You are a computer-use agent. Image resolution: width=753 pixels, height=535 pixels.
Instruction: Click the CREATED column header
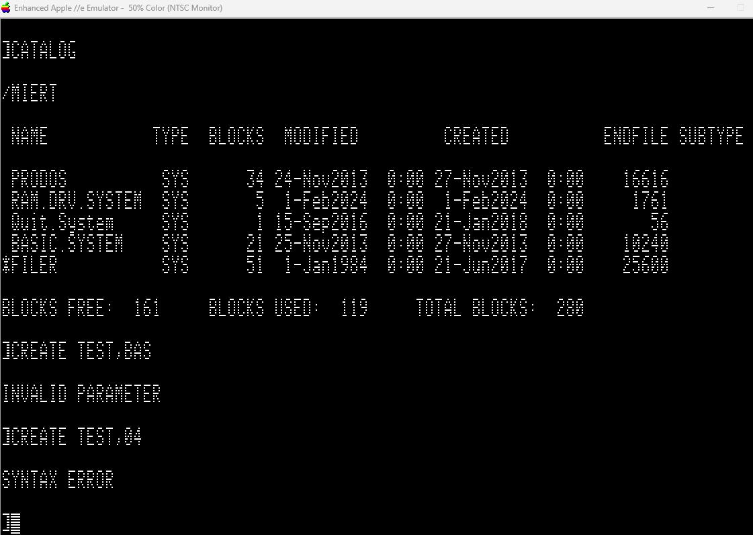pyautogui.click(x=476, y=136)
